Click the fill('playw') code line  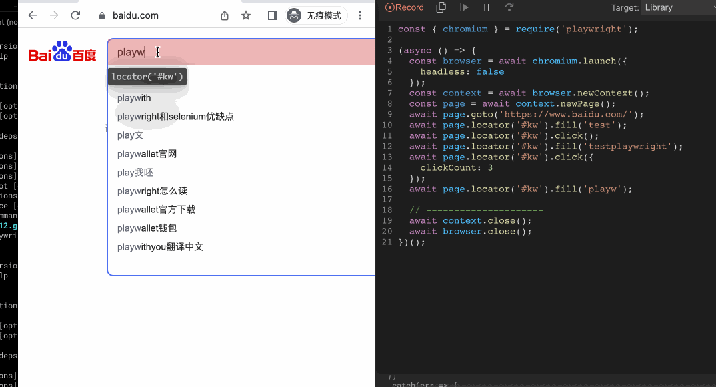click(x=521, y=189)
